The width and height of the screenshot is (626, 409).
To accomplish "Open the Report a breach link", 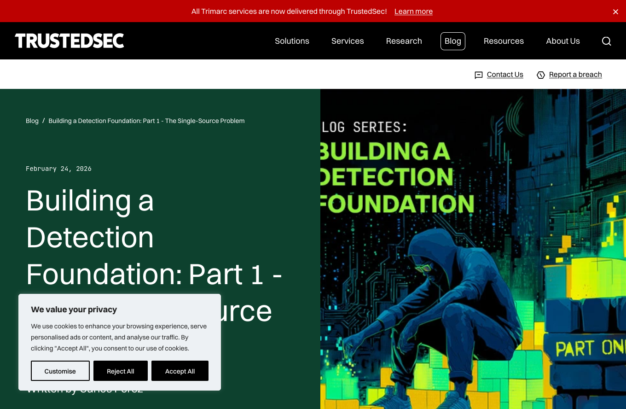I will pos(575,75).
